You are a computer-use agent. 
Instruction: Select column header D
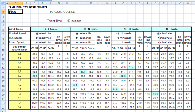click(x=34, y=3)
